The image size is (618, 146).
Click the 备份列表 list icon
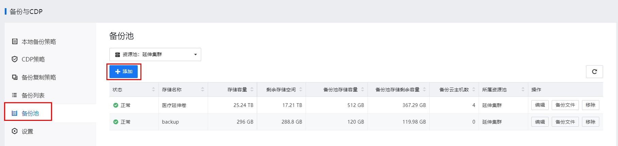[x=15, y=95]
